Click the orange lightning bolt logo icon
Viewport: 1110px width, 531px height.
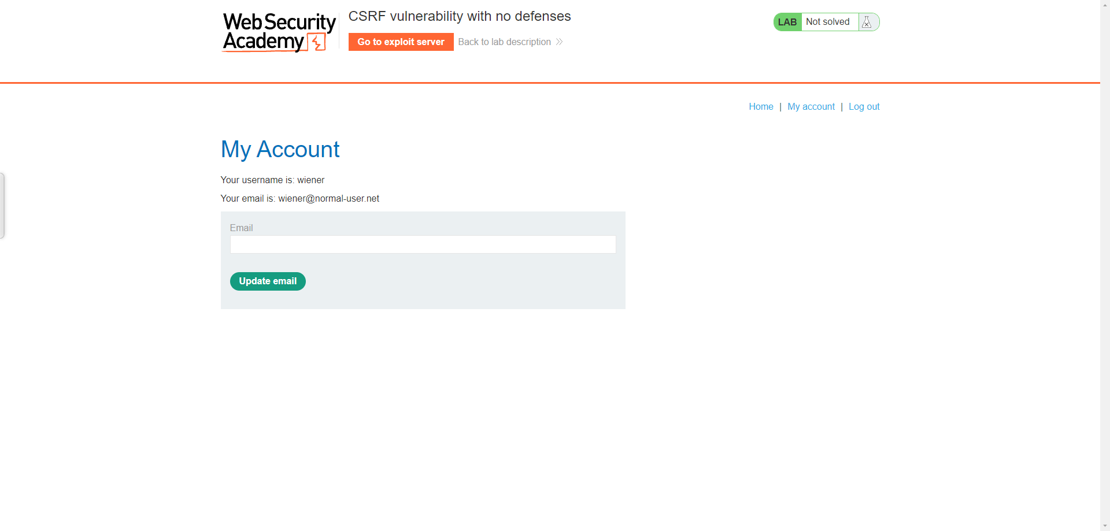(x=317, y=42)
